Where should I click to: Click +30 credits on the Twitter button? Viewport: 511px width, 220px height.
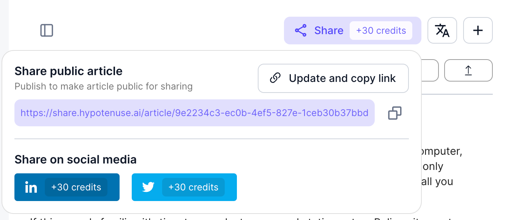[x=194, y=187]
